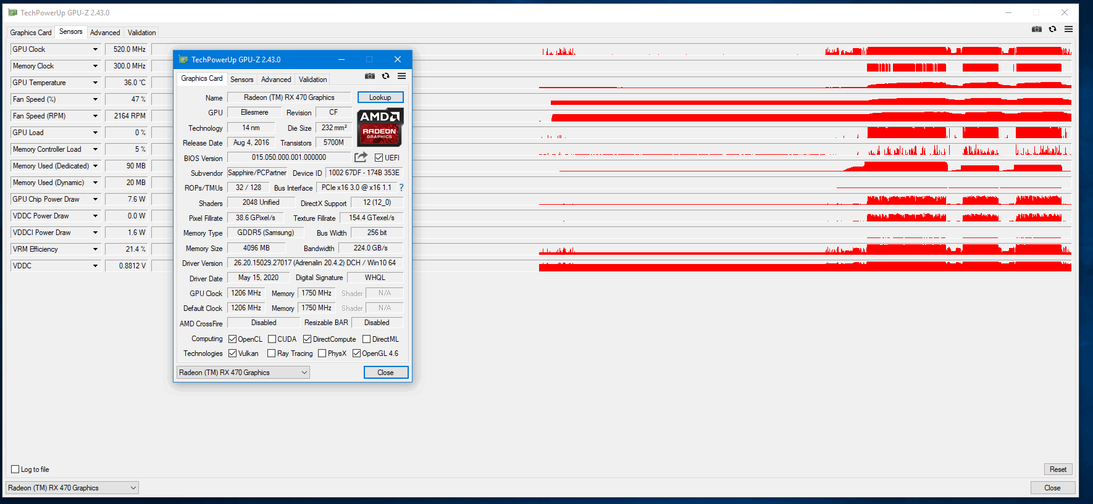Open the Memory Controller Load sensor dropdown
The height and width of the screenshot is (504, 1093).
click(x=95, y=149)
